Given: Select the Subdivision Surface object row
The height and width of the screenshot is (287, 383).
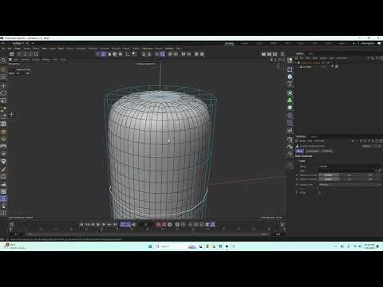Looking at the screenshot, I should (310, 63).
